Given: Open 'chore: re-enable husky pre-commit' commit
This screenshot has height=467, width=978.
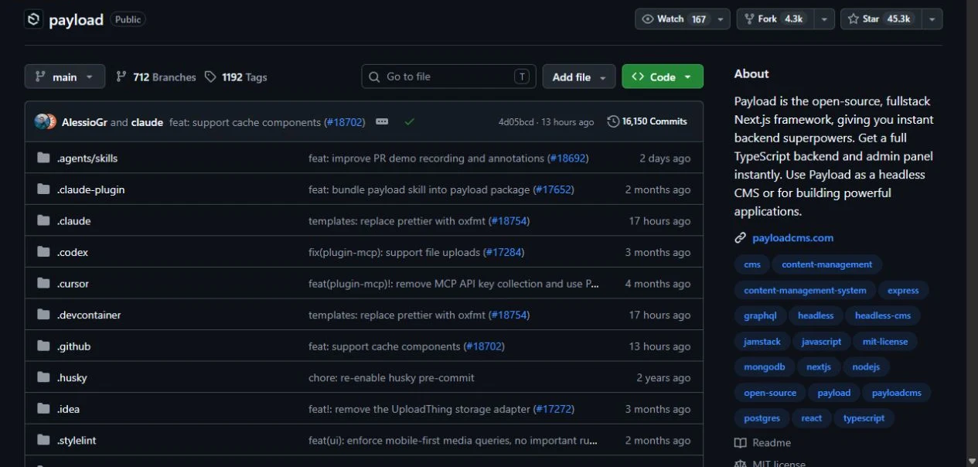Looking at the screenshot, I should (391, 378).
